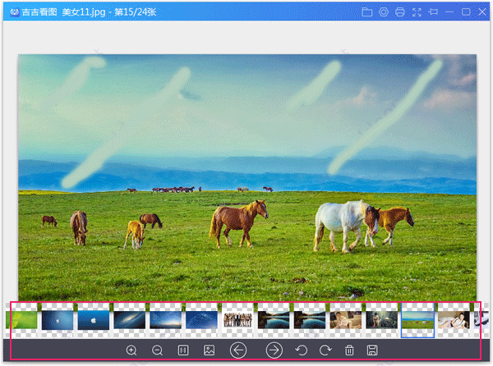This screenshot has width=493, height=366.
Task: Enter full screen view
Action: (x=417, y=12)
